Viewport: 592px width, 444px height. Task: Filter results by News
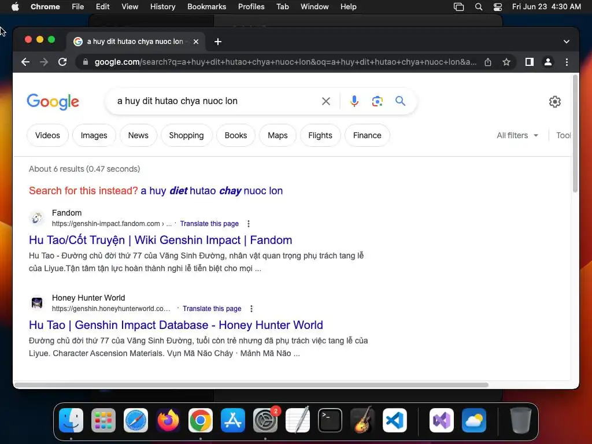(x=138, y=135)
